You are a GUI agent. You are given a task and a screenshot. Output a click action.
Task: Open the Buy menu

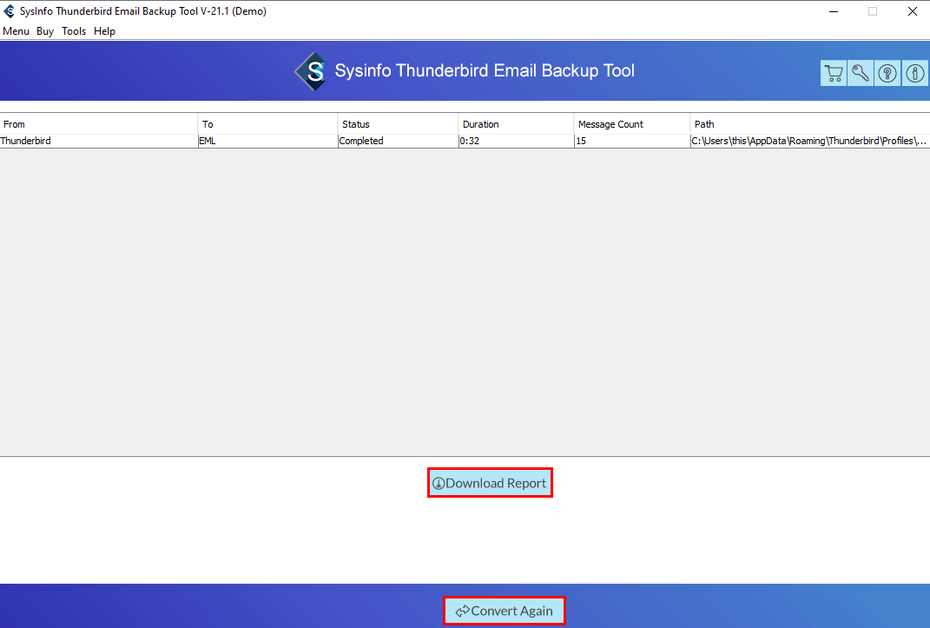[45, 31]
